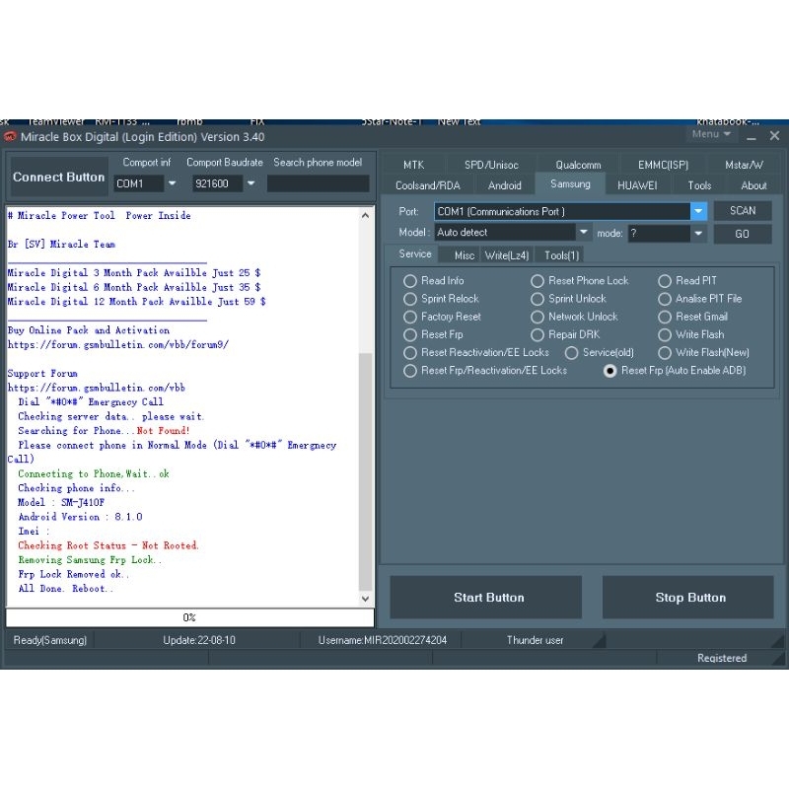Click the Username status bar entry
The width and height of the screenshot is (789, 789).
(x=383, y=640)
